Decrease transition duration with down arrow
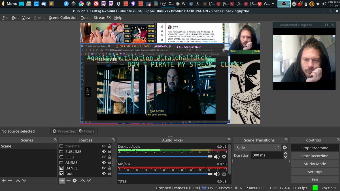 pyautogui.click(x=285, y=157)
